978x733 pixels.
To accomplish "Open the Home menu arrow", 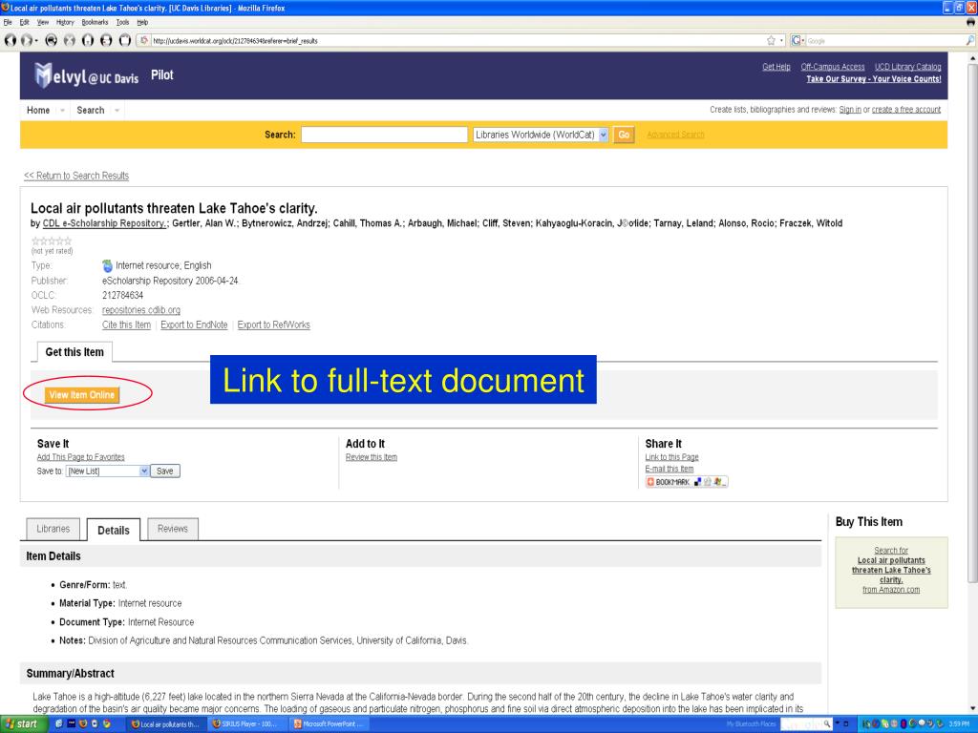I will [x=62, y=111].
